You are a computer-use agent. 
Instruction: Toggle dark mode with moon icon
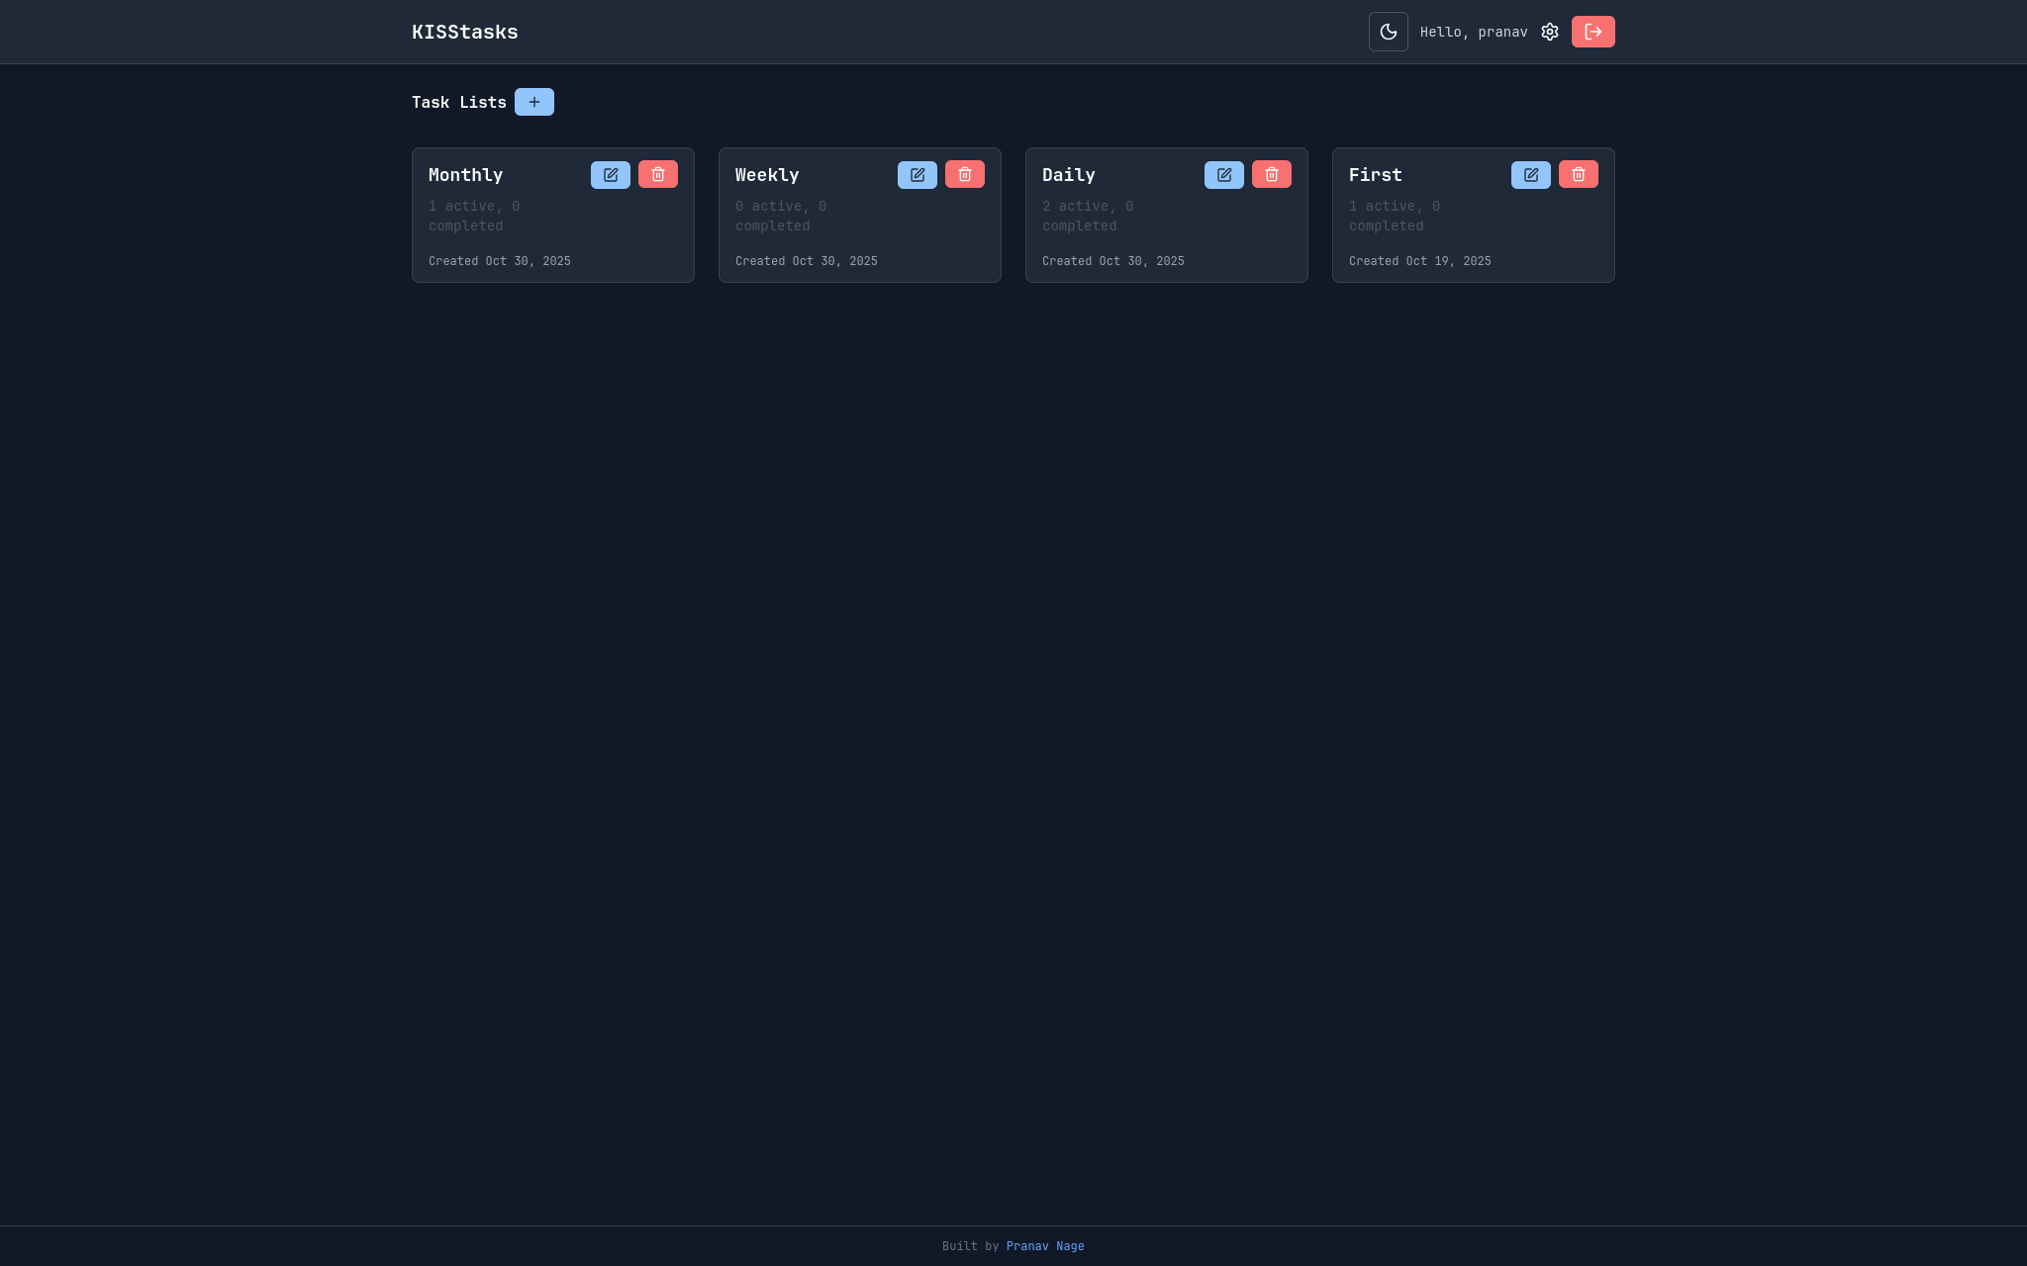point(1388,32)
